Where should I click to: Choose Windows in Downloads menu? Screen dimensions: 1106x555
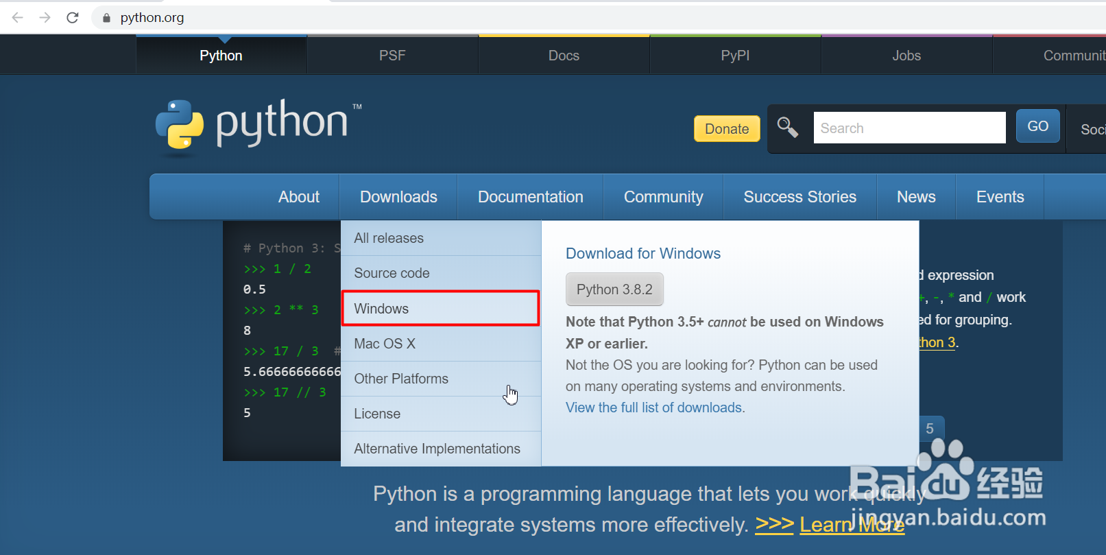[441, 309]
